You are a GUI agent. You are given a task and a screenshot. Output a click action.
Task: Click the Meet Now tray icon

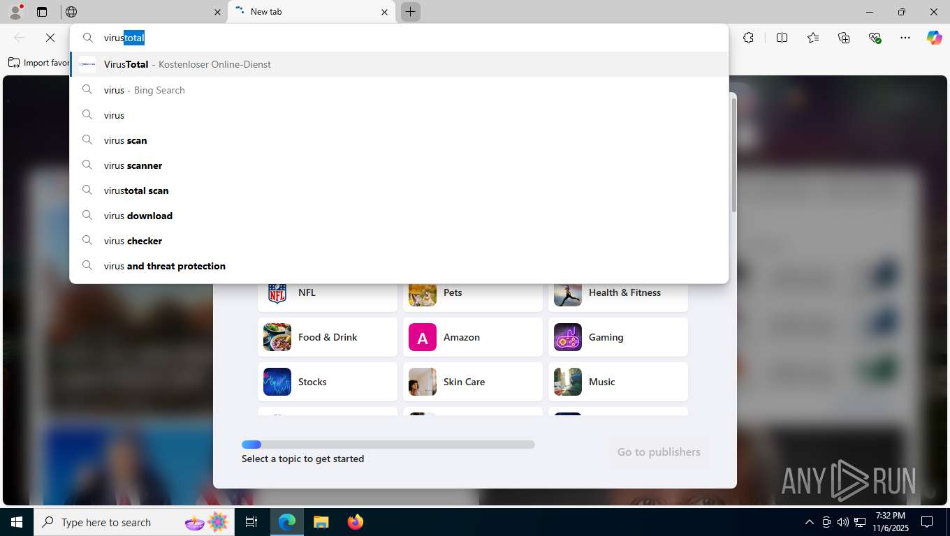[x=826, y=522]
